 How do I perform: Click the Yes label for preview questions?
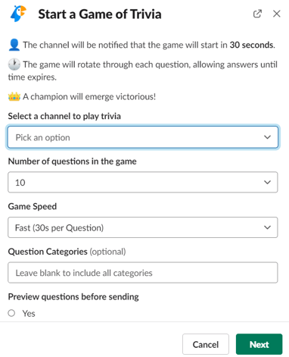pos(29,313)
